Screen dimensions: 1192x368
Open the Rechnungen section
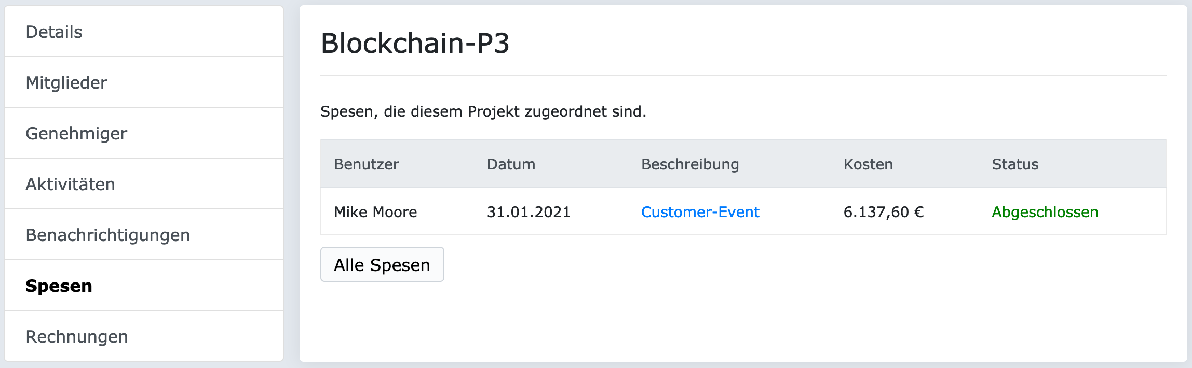click(77, 336)
